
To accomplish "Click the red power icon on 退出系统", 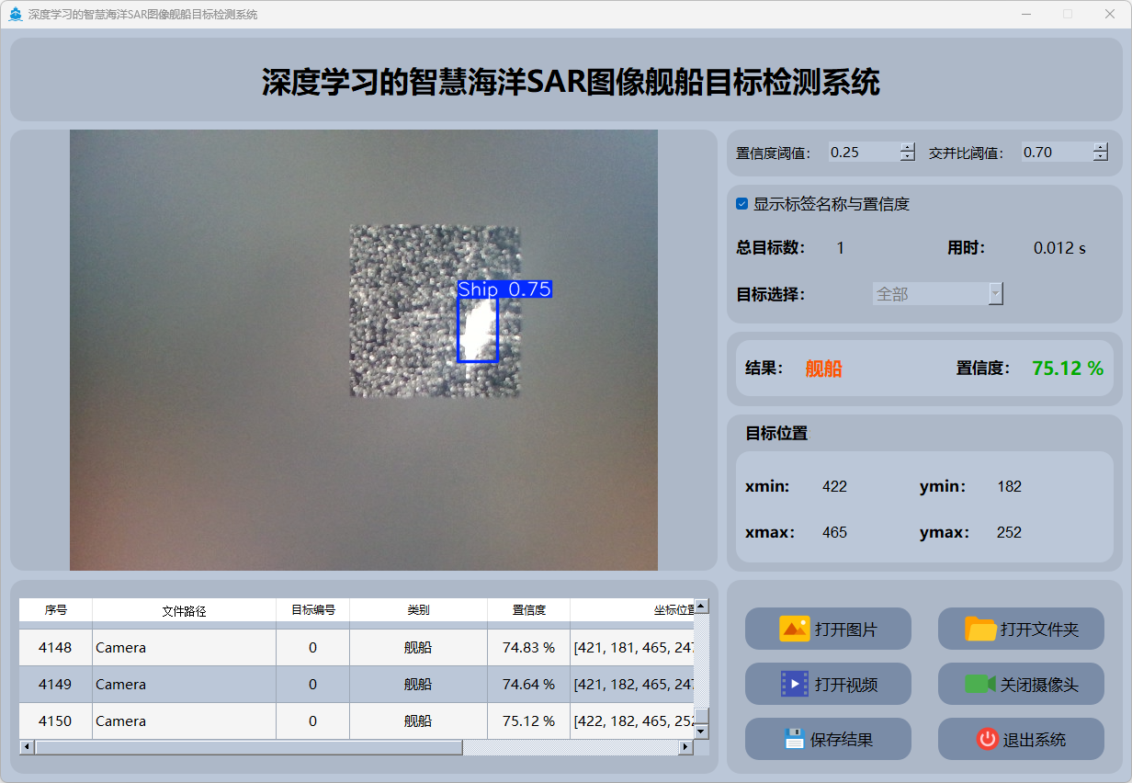I will (987, 739).
